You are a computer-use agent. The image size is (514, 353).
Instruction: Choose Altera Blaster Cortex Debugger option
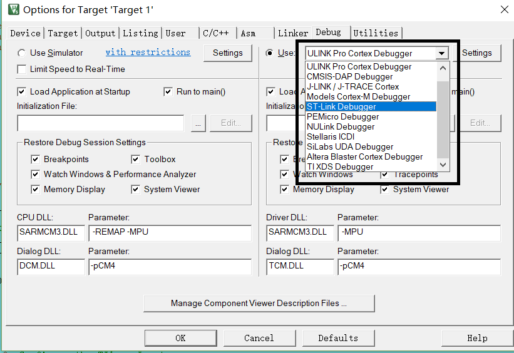371,156
